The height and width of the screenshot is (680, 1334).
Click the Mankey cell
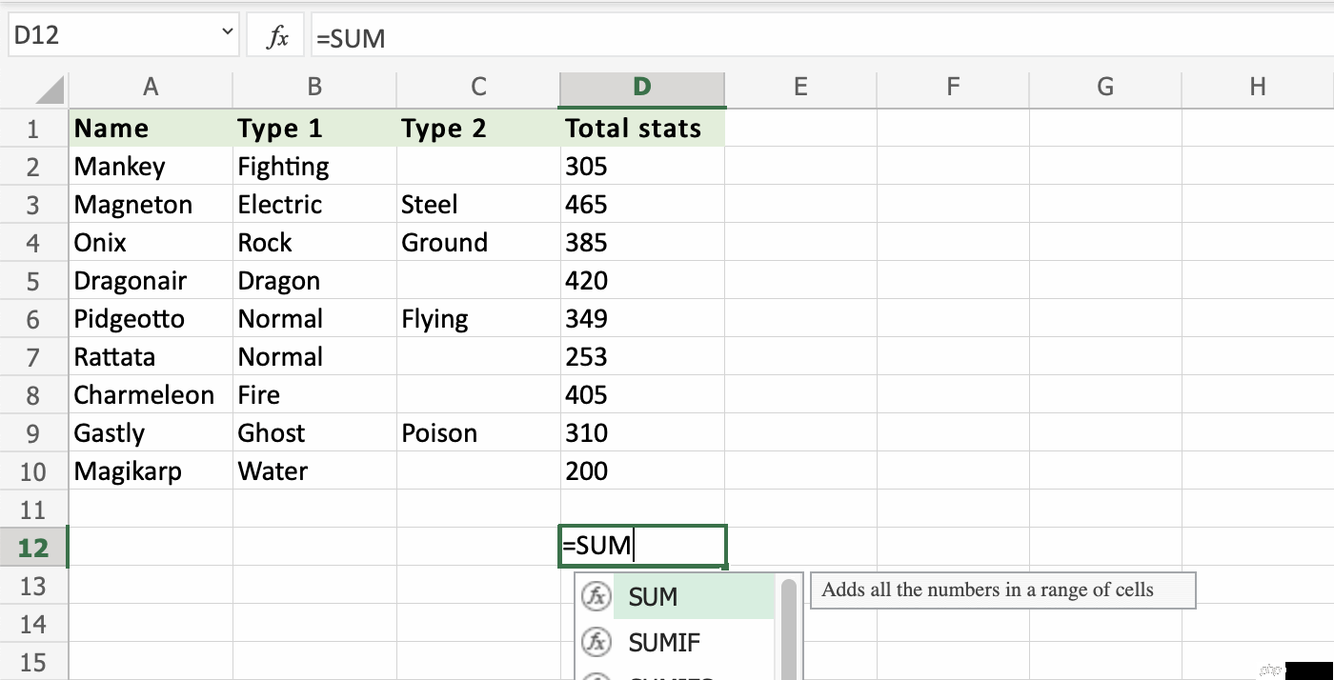pyautogui.click(x=151, y=167)
